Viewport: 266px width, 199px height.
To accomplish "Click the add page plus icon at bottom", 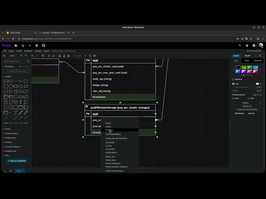I will coord(5,171).
